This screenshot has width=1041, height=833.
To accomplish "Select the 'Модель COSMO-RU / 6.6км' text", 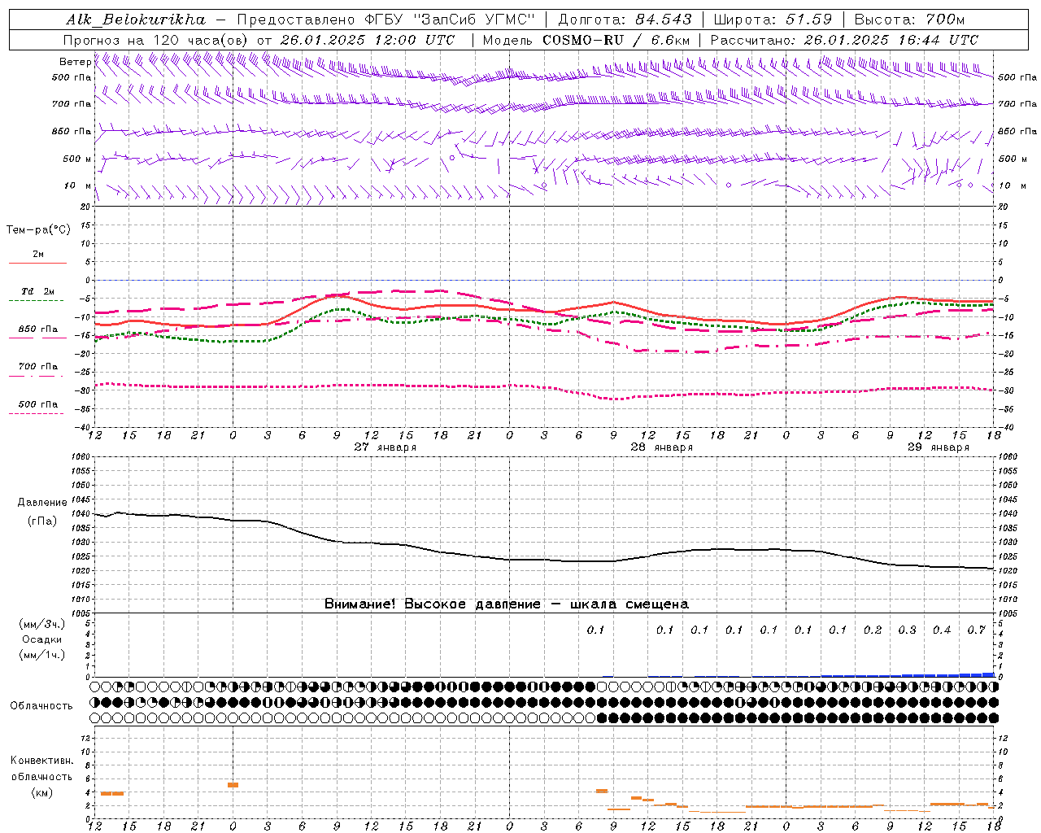I will point(586,40).
